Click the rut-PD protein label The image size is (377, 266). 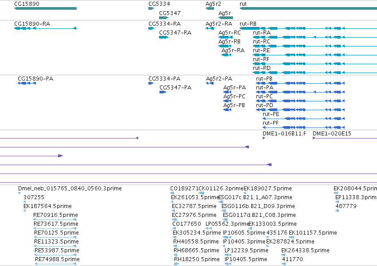pyautogui.click(x=265, y=105)
